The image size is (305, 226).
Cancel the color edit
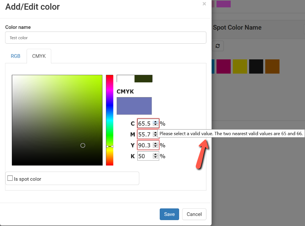(194, 214)
